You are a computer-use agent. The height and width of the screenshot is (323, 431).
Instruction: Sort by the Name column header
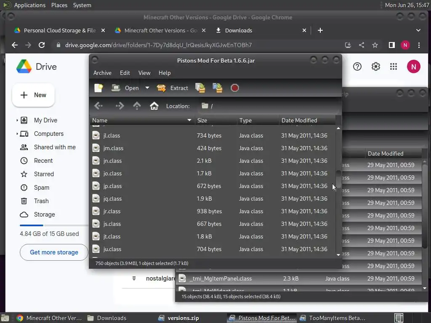142,120
